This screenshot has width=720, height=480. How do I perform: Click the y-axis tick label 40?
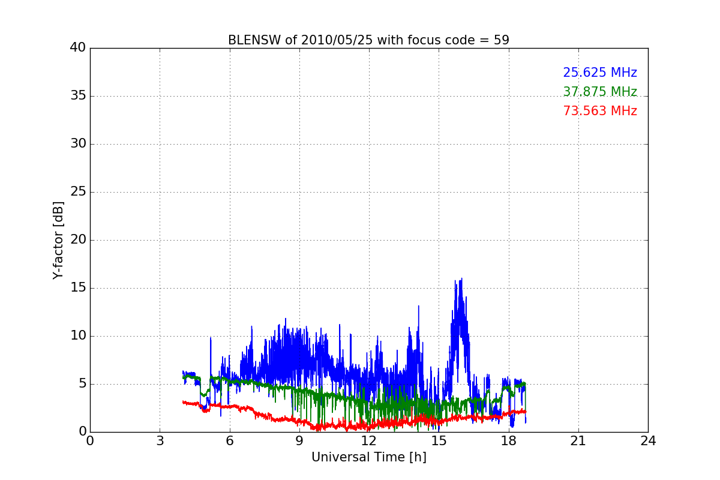click(x=78, y=48)
